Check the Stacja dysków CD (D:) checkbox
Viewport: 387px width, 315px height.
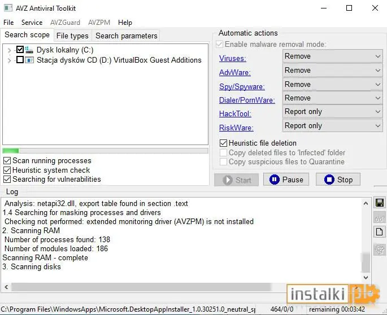point(20,59)
